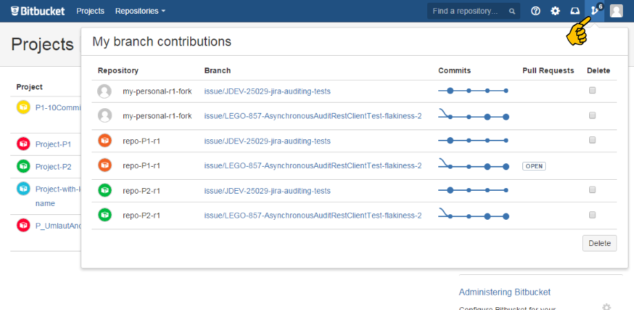Open my-personal-r1-fork LEGO-857 flakiness-2 branch link

[x=313, y=116]
